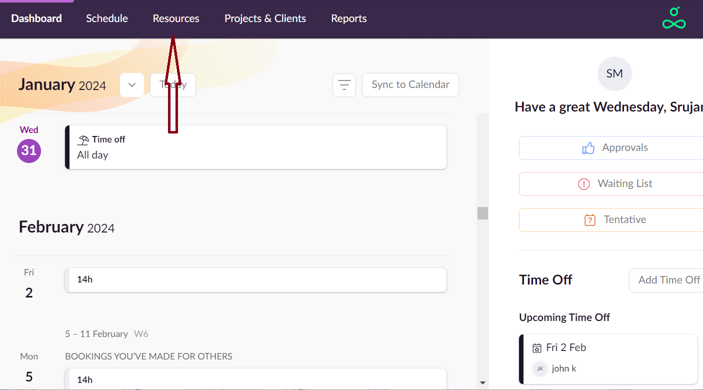Click the question-mark calendar icon on Tentative
The width and height of the screenshot is (703, 390).
coord(590,220)
